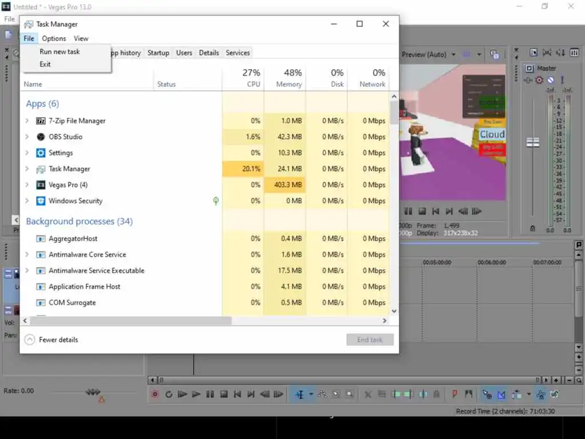This screenshot has height=439, width=585.
Task: Expand Antimalware Service Executable row
Action: coord(27,270)
